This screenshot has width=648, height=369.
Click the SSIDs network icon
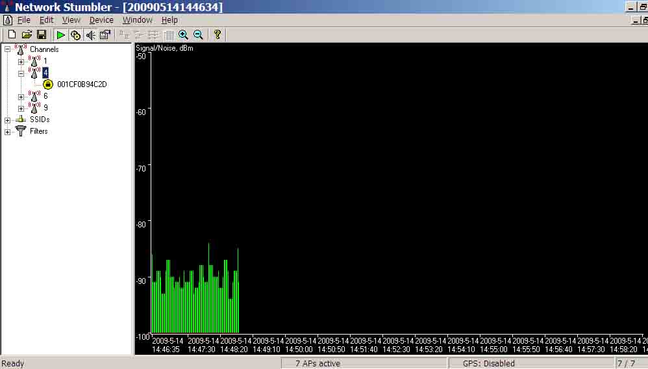(x=21, y=120)
